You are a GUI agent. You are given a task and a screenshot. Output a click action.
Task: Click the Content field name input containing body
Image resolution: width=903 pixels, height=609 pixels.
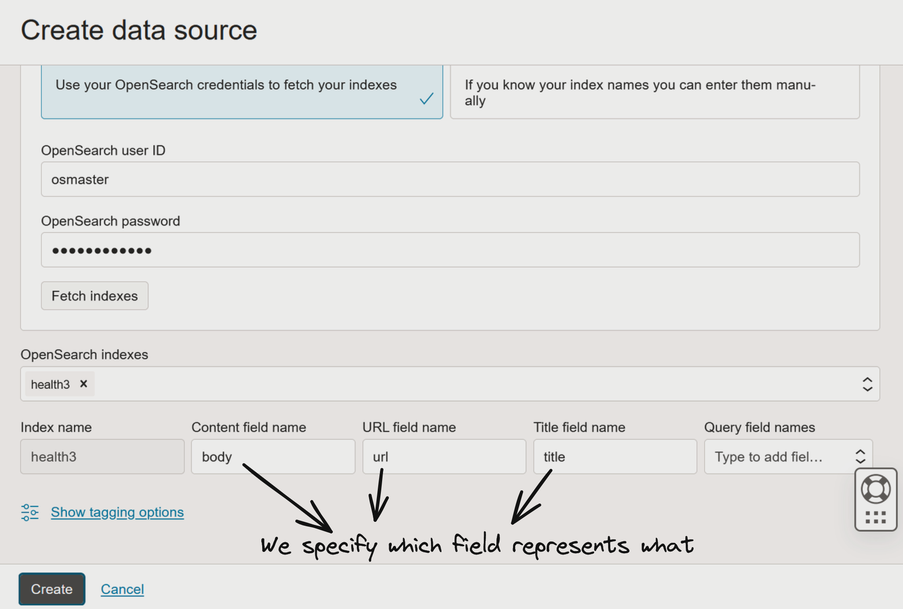click(273, 456)
